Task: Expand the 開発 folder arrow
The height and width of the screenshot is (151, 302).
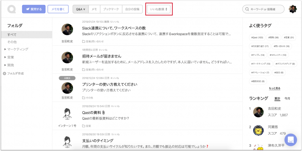Action: (5, 65)
